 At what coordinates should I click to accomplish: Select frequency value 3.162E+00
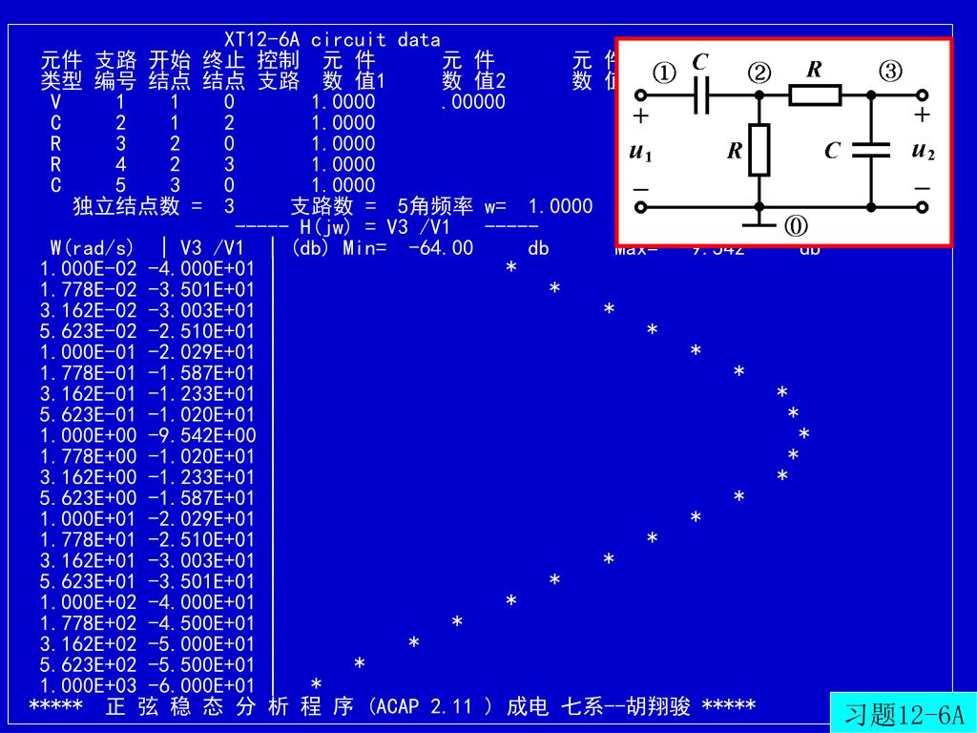[x=88, y=477]
